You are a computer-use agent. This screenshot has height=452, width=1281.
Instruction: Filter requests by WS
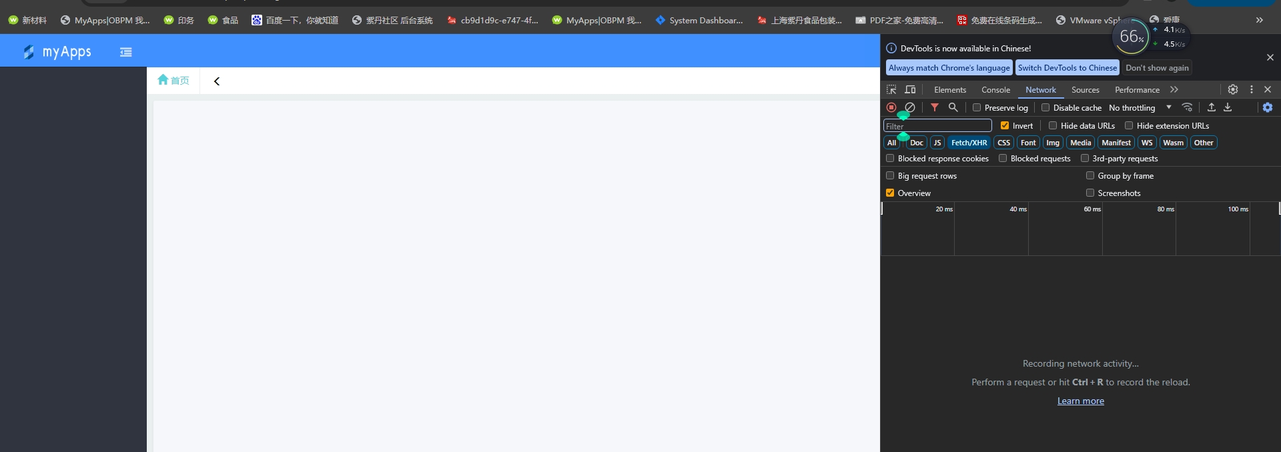click(x=1147, y=143)
